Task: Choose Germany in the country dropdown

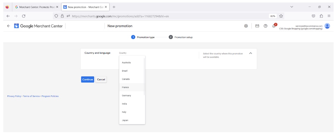Action: coord(126,95)
